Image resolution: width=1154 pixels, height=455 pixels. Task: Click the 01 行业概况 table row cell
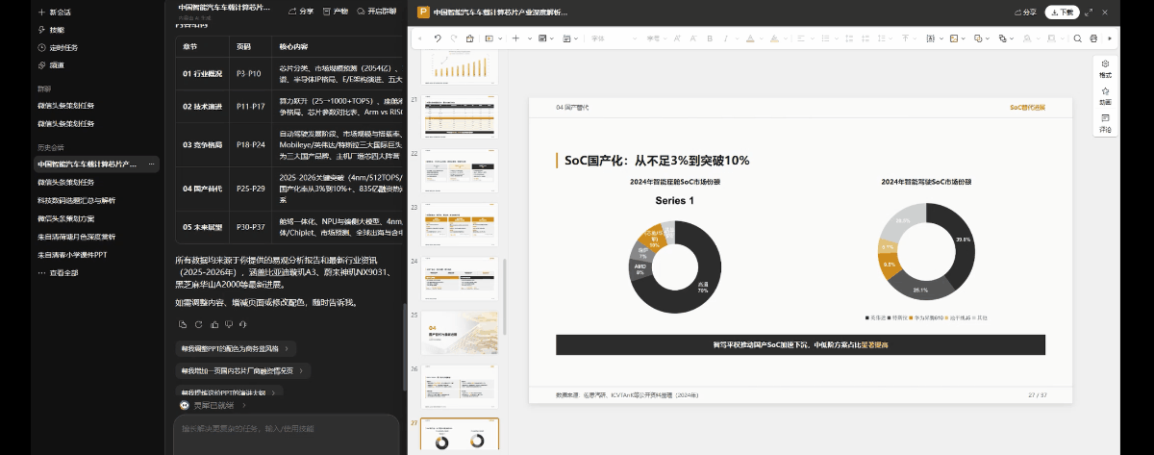coord(201,73)
